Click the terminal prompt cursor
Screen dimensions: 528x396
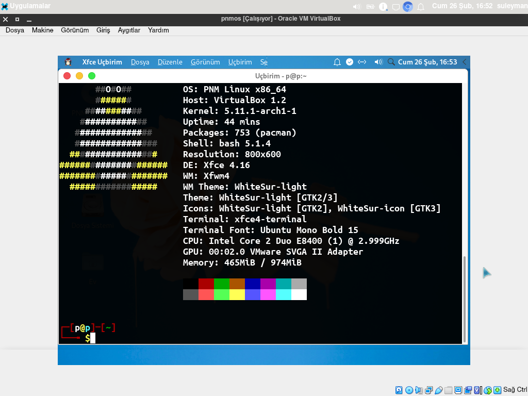(93, 338)
